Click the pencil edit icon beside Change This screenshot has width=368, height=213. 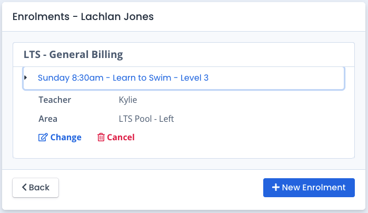tap(43, 137)
